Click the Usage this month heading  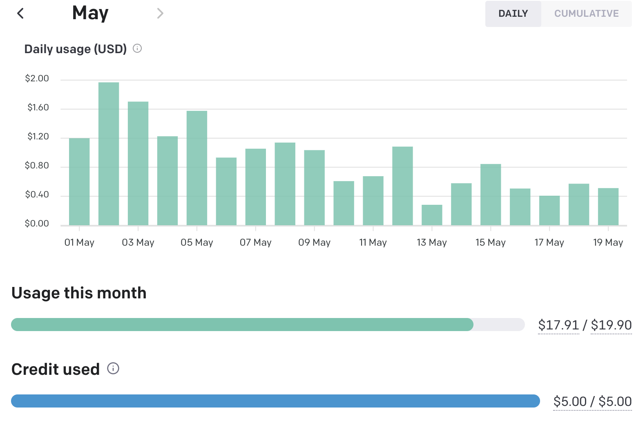pyautogui.click(x=79, y=293)
